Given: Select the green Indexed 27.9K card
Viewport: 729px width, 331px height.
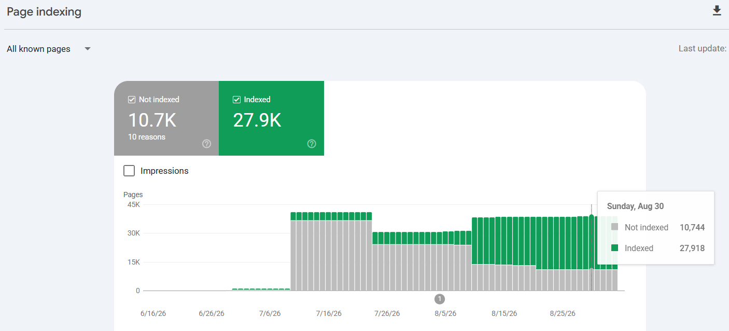Looking at the screenshot, I should [x=271, y=118].
